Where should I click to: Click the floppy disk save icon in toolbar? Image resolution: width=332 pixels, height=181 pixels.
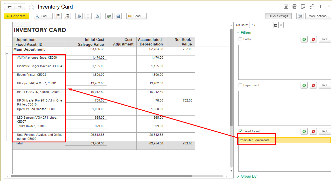point(118,16)
